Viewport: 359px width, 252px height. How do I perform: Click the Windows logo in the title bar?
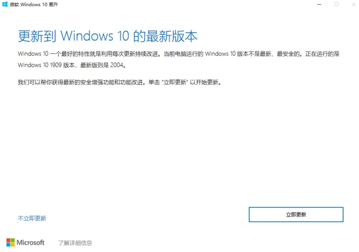point(5,4)
